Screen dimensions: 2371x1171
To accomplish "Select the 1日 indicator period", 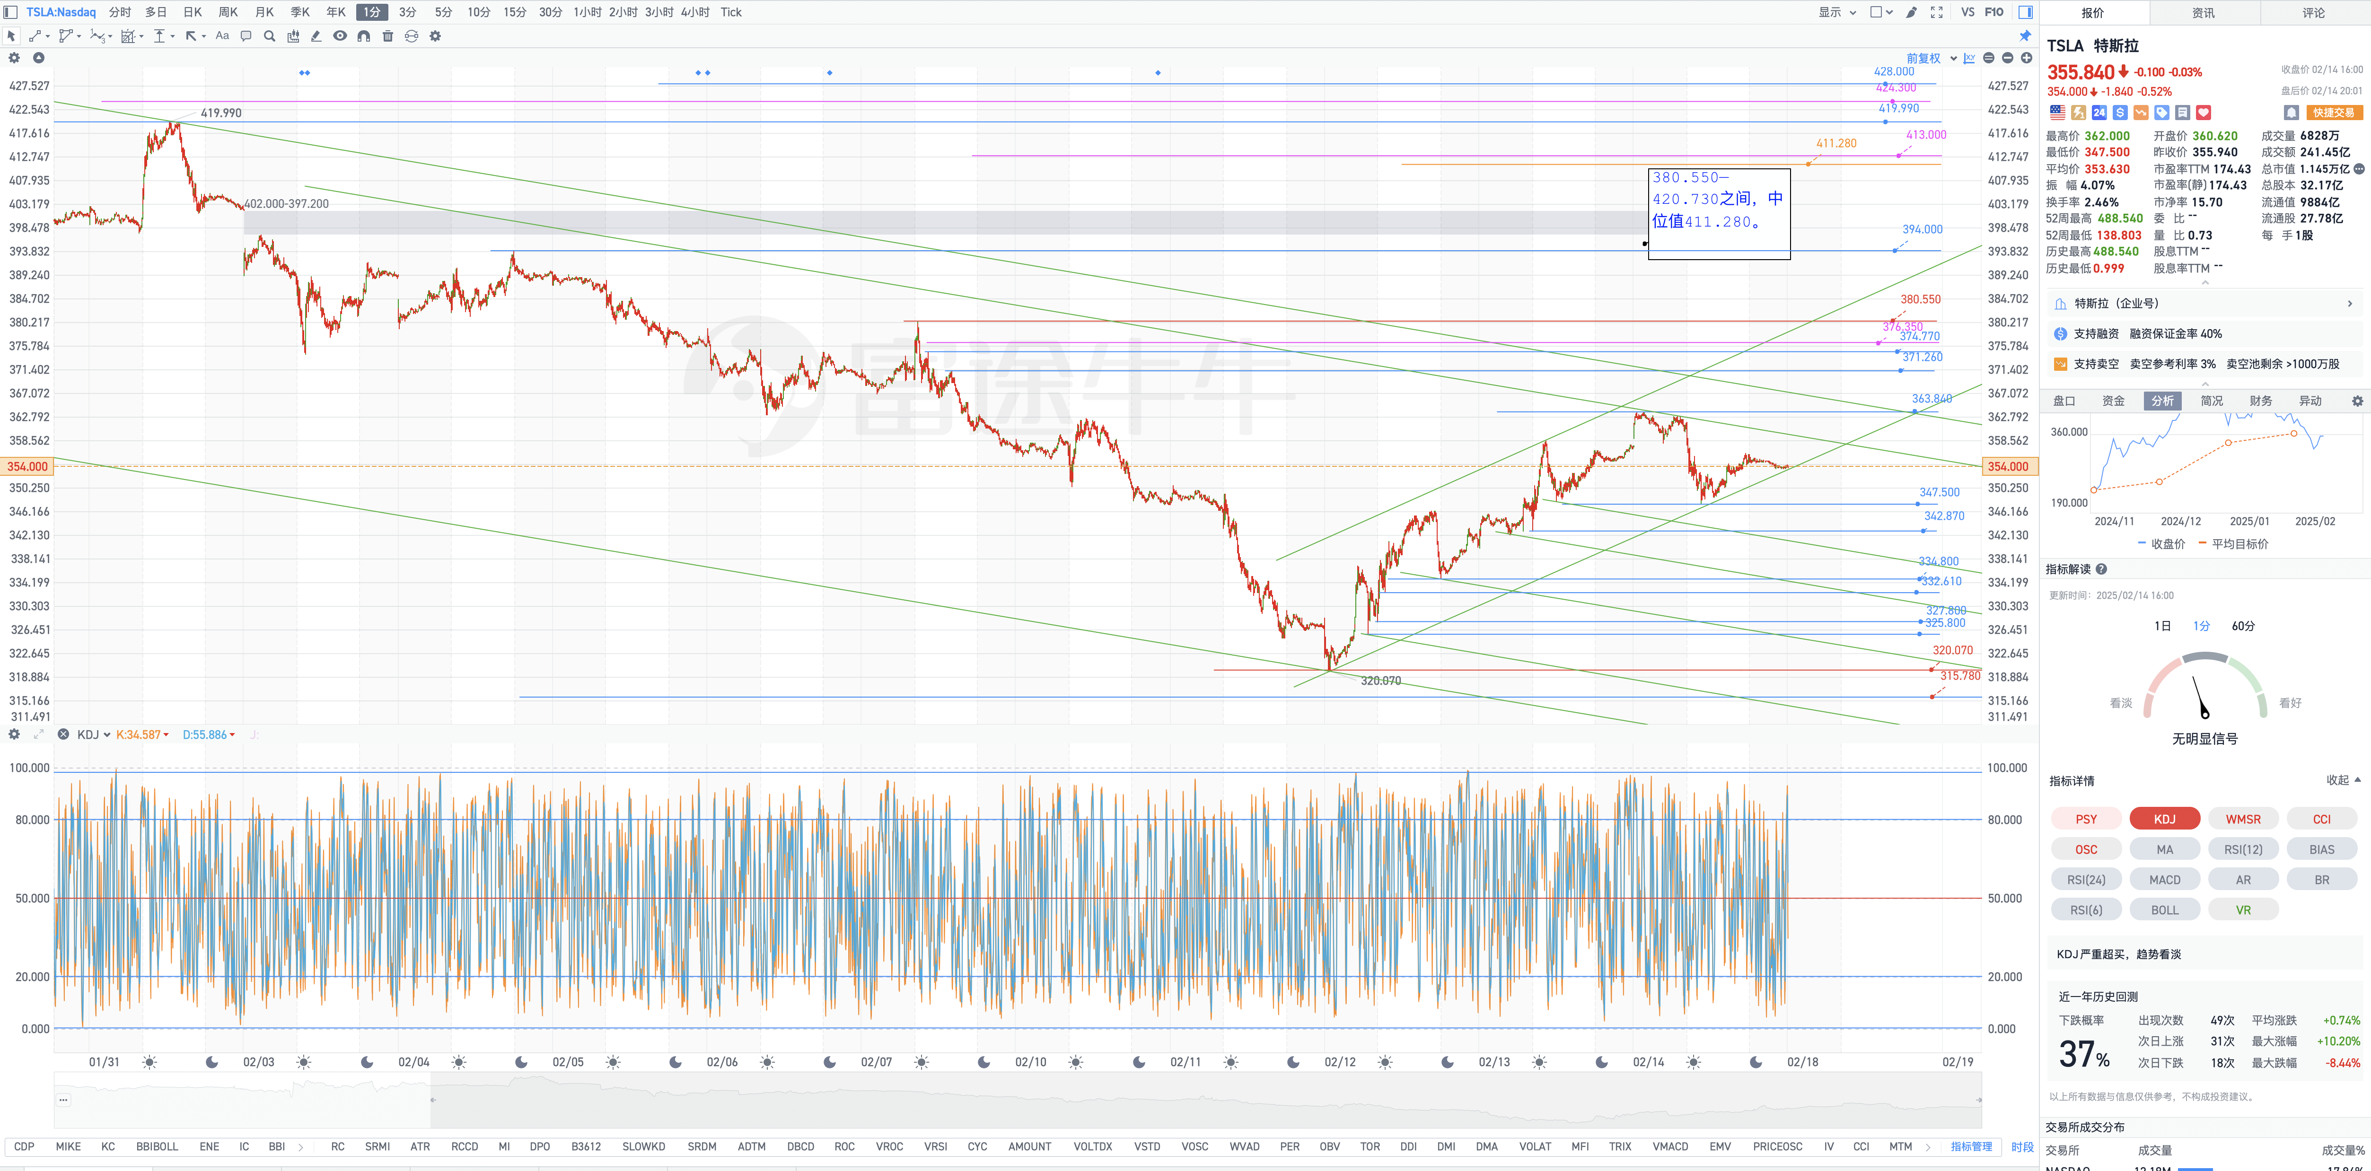I will tap(2162, 626).
